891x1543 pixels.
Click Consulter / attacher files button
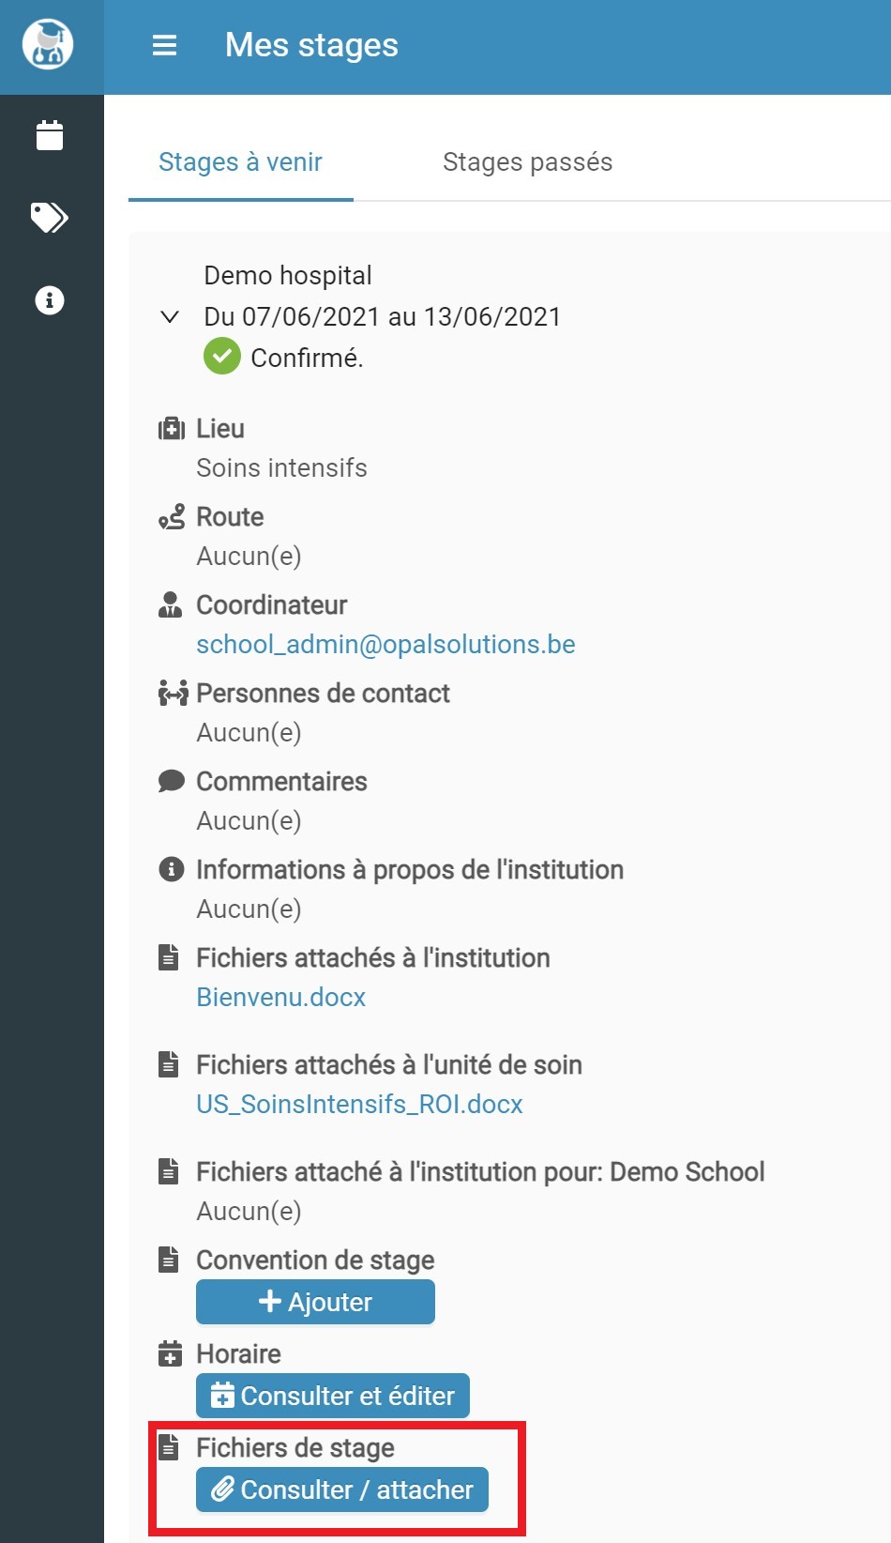pos(342,1490)
